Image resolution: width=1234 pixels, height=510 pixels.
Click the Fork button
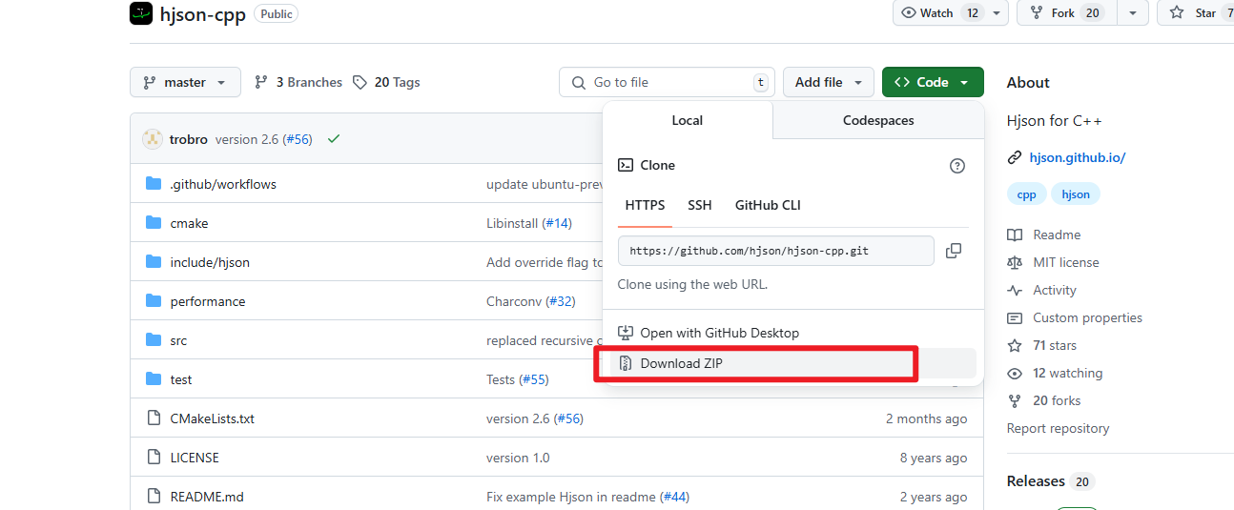click(x=1064, y=12)
